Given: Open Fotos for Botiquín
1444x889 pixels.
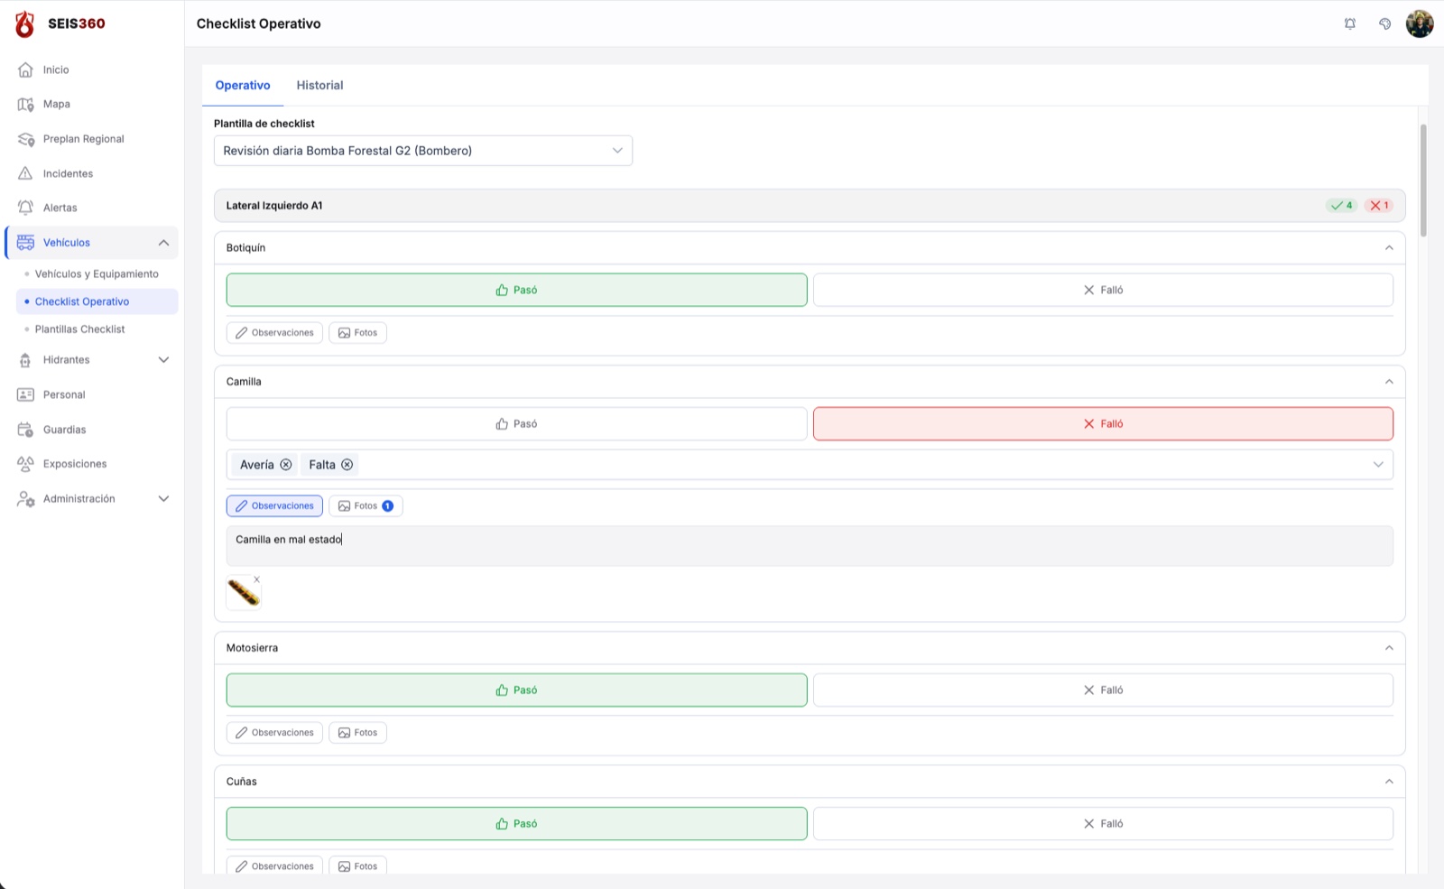Looking at the screenshot, I should click(357, 333).
